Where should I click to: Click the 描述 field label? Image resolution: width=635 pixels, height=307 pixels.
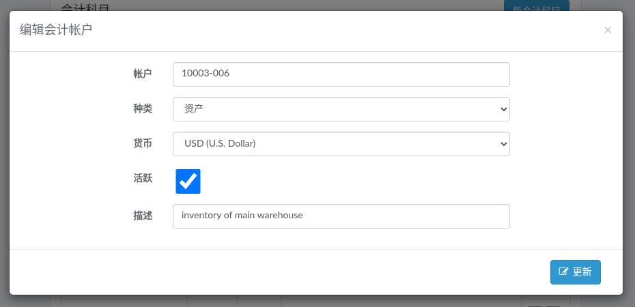point(143,216)
